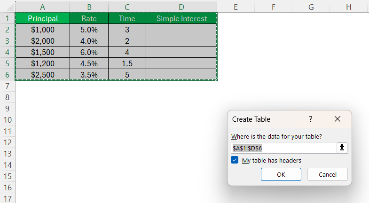Click the 6.0% rate cell
Screen dimensions: 369x203
pyautogui.click(x=89, y=52)
